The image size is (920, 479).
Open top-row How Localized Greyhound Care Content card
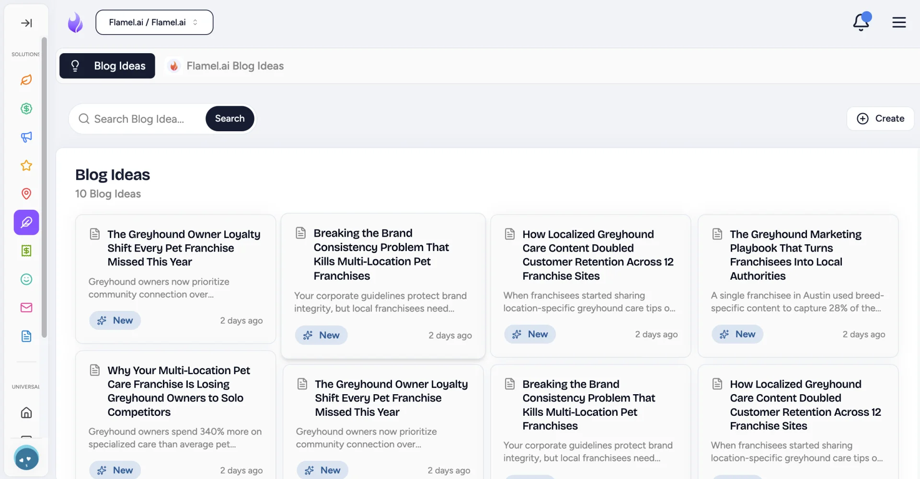[x=590, y=286]
